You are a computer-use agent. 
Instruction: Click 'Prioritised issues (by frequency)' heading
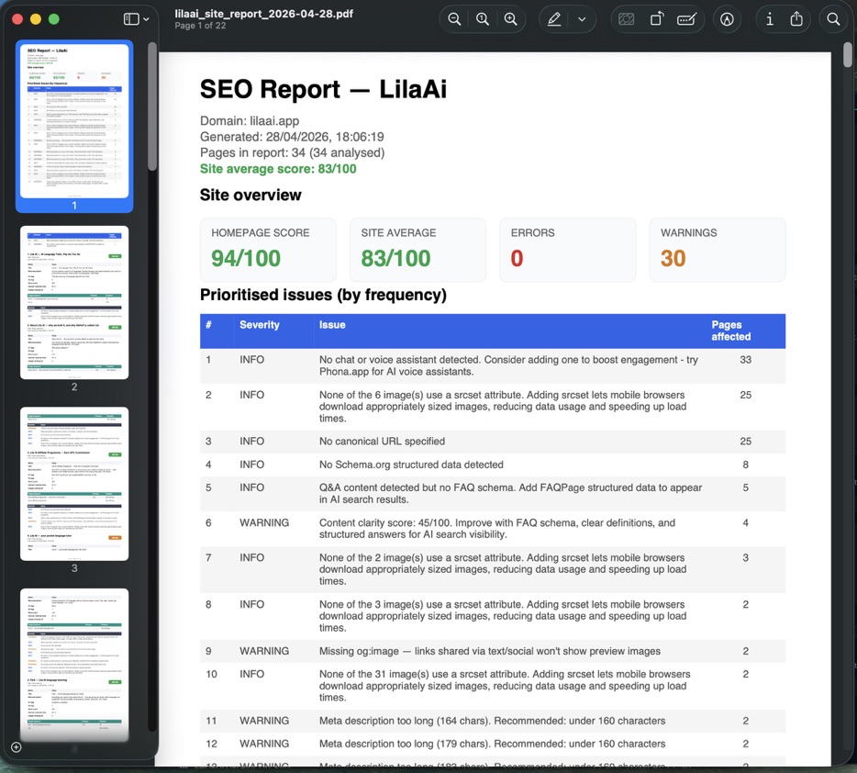[323, 295]
